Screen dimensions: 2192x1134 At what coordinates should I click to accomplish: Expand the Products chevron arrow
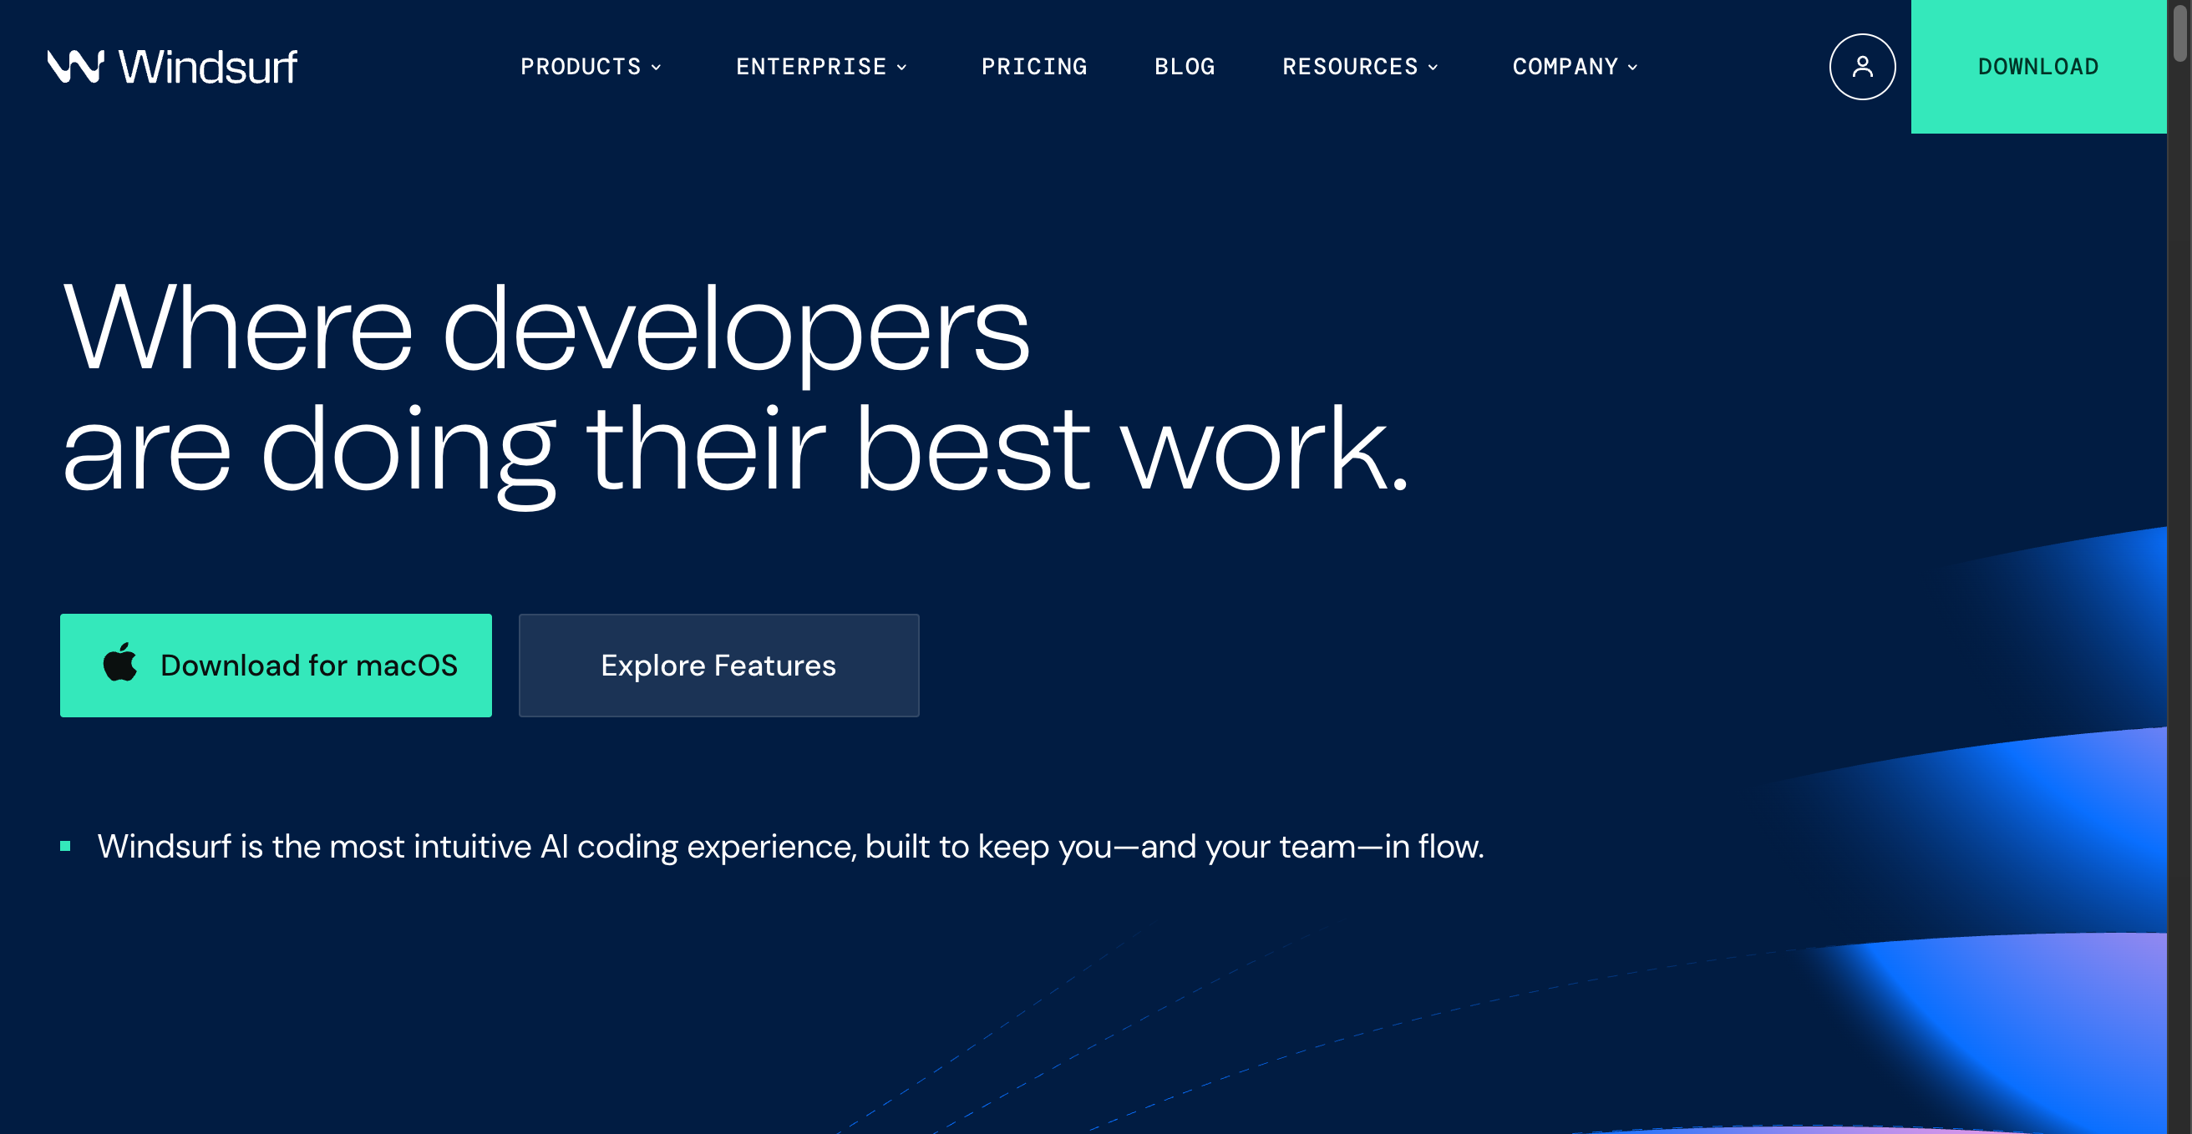click(656, 67)
